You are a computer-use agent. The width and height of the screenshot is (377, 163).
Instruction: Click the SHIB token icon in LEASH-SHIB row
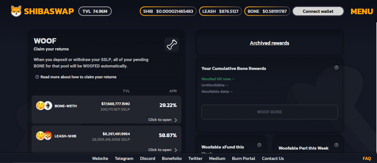(x=48, y=136)
